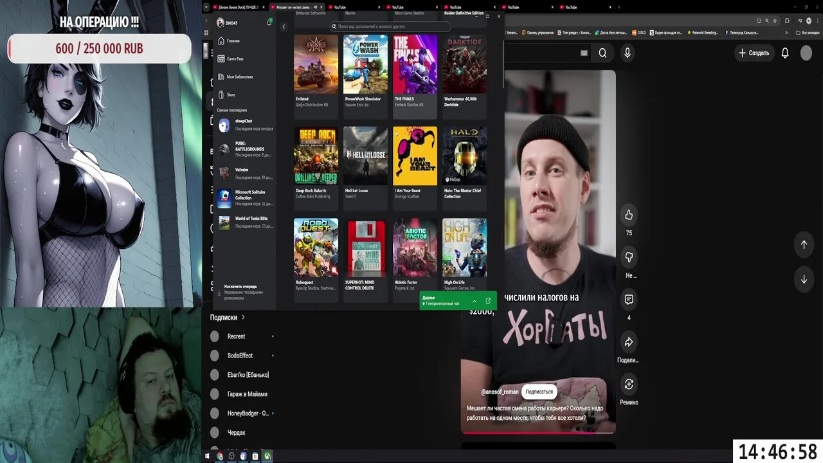Go to next Short with down arrow
The height and width of the screenshot is (463, 823).
tap(804, 280)
